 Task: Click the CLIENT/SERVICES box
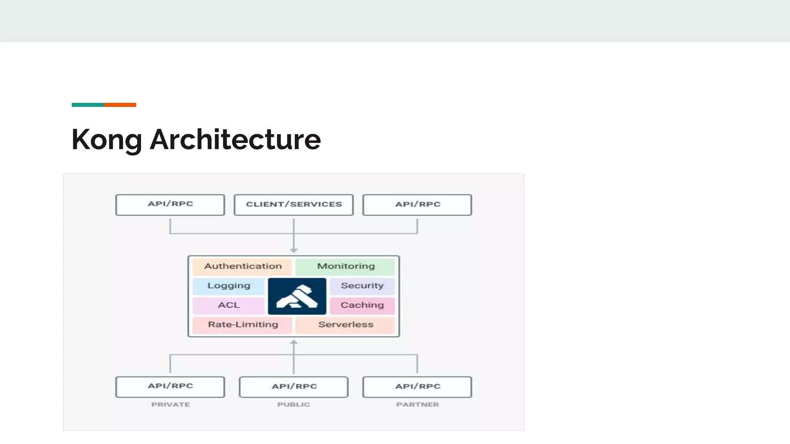pyautogui.click(x=294, y=205)
